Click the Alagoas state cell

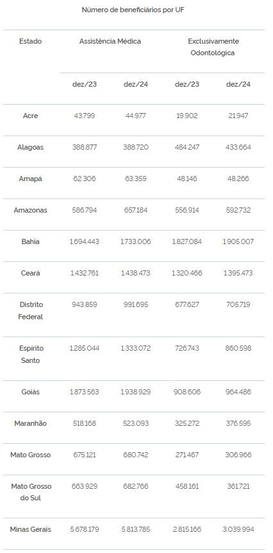pos(30,147)
